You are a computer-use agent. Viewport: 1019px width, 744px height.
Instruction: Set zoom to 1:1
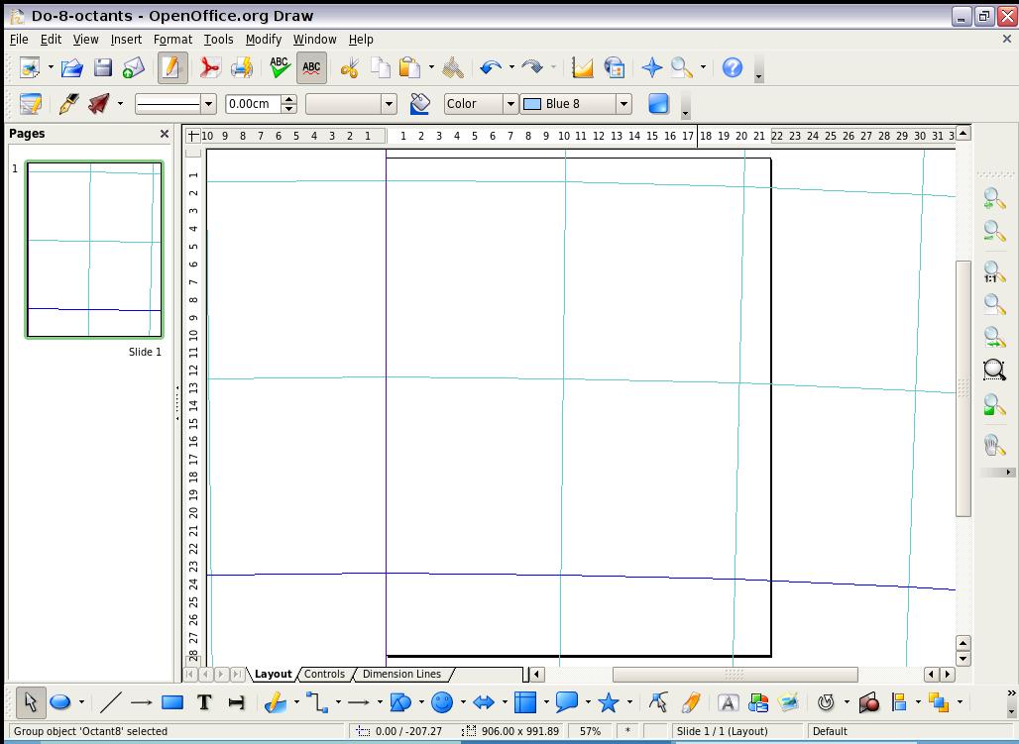coord(994,271)
